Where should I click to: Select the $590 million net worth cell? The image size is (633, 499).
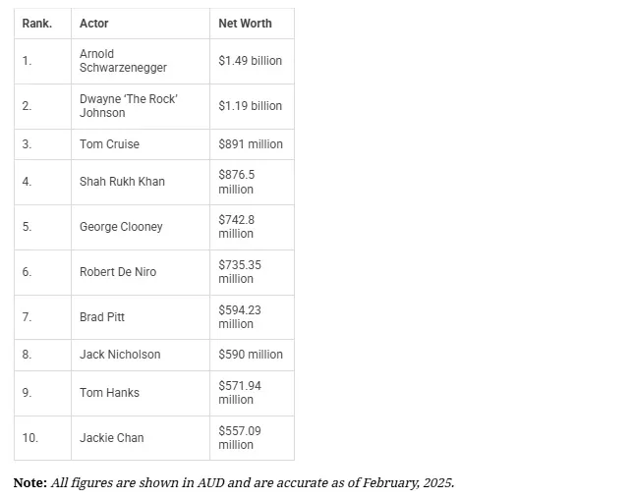click(x=250, y=355)
